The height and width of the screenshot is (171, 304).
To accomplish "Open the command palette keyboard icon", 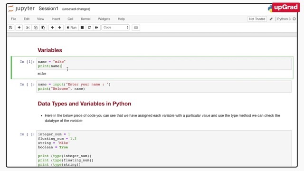I will pyautogui.click(x=136, y=28).
